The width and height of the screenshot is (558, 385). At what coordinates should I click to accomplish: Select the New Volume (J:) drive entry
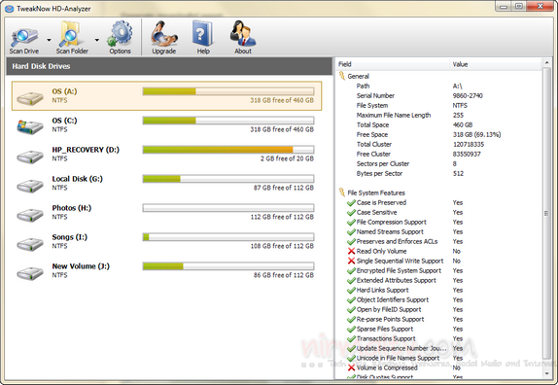tap(166, 271)
